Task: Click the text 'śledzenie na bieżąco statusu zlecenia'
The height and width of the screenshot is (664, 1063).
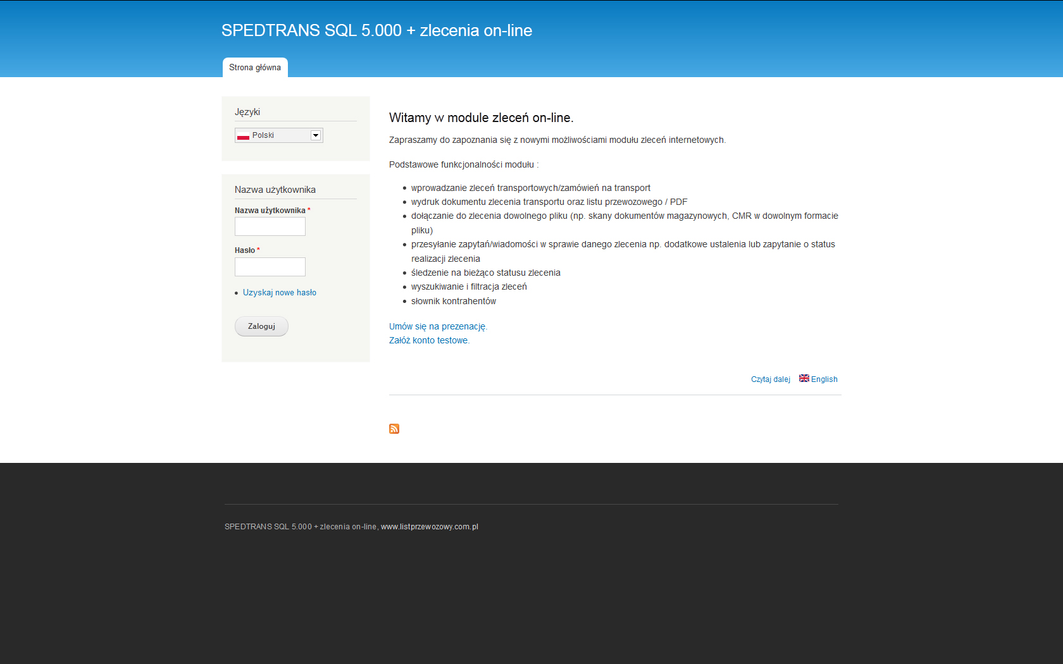Action: (x=486, y=273)
